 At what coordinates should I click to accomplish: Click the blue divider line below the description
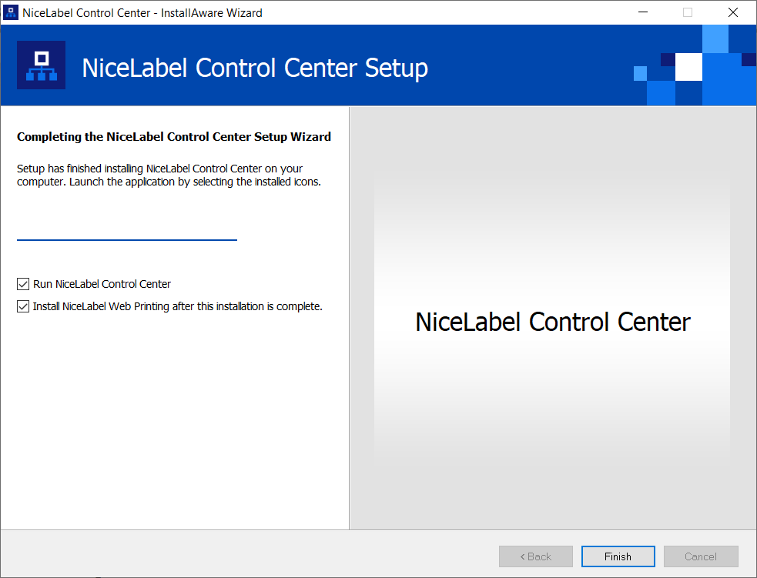[126, 239]
